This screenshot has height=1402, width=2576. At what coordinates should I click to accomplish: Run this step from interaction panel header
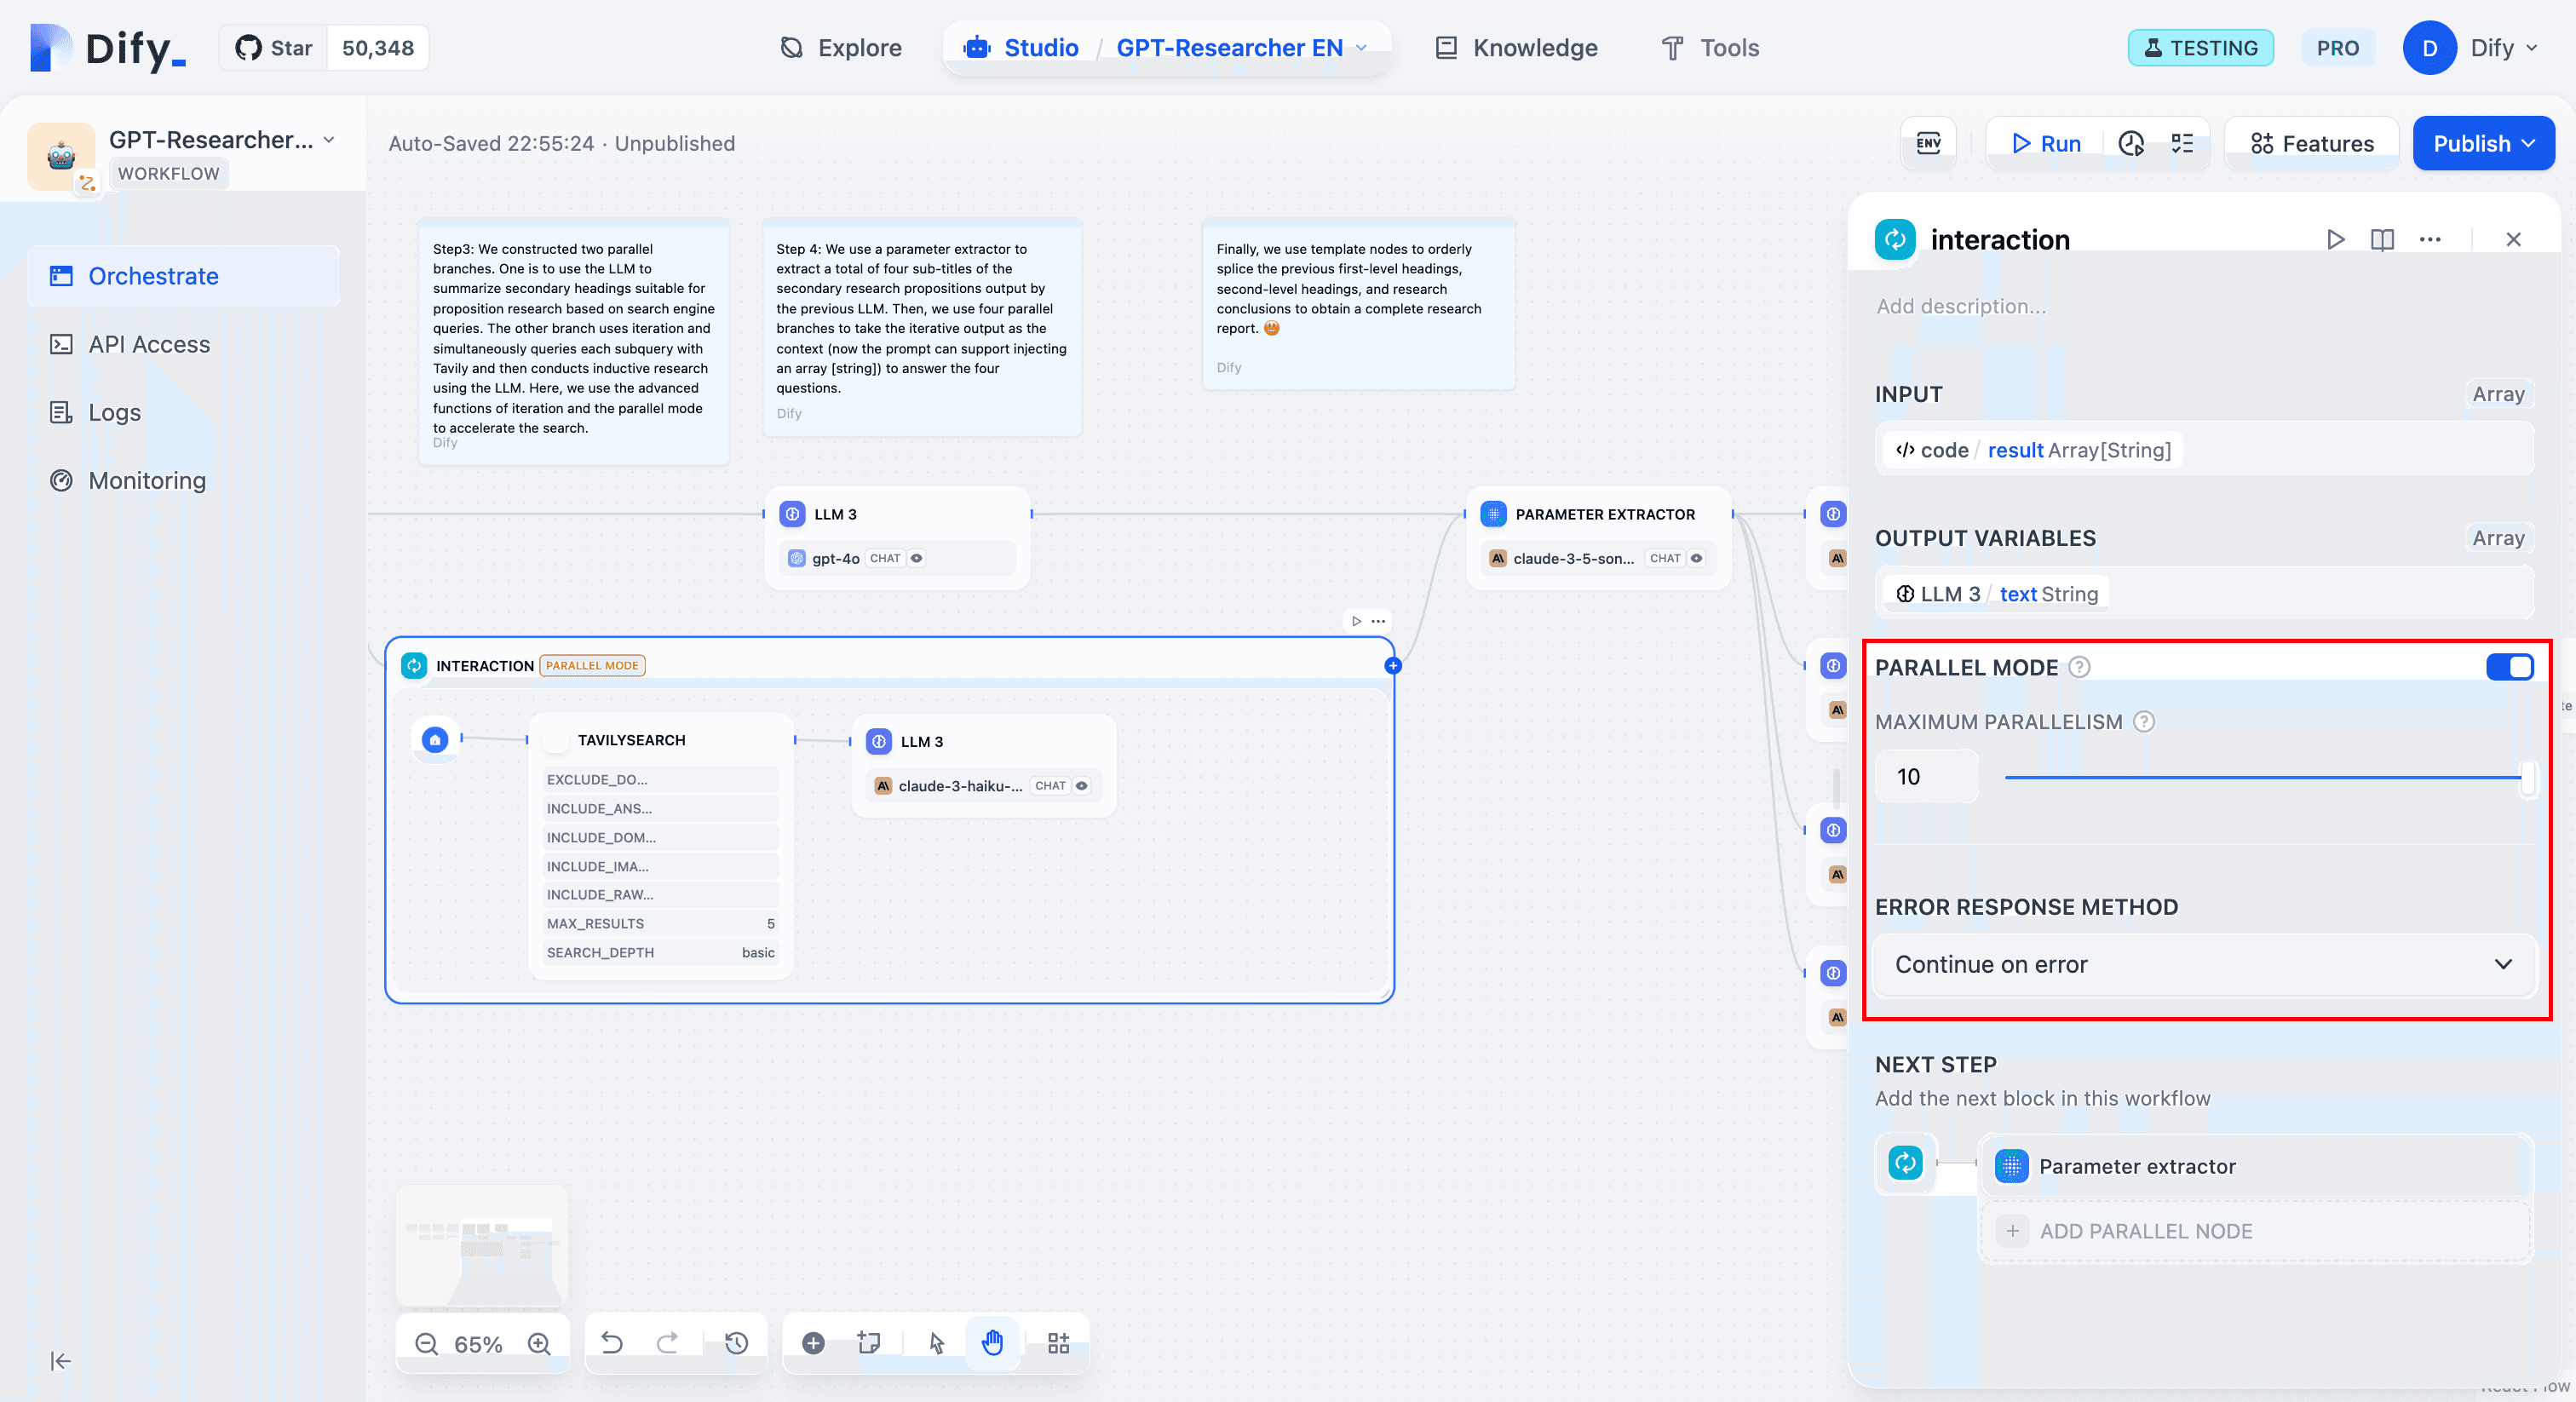click(2335, 239)
